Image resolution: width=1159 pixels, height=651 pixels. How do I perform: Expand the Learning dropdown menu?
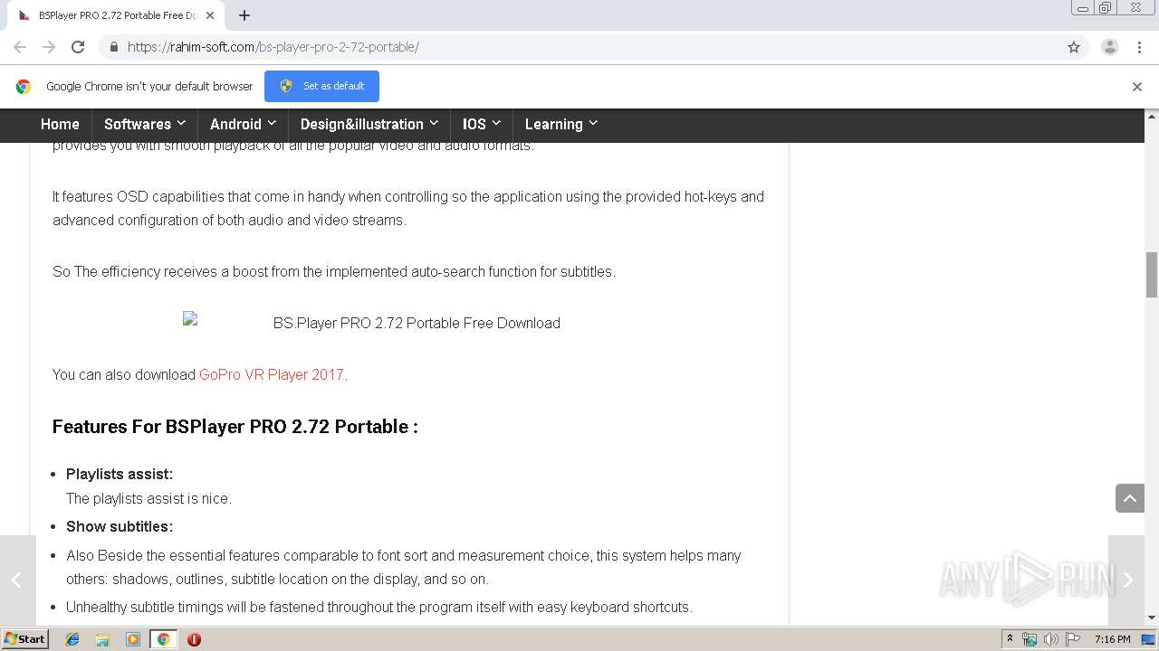point(561,124)
